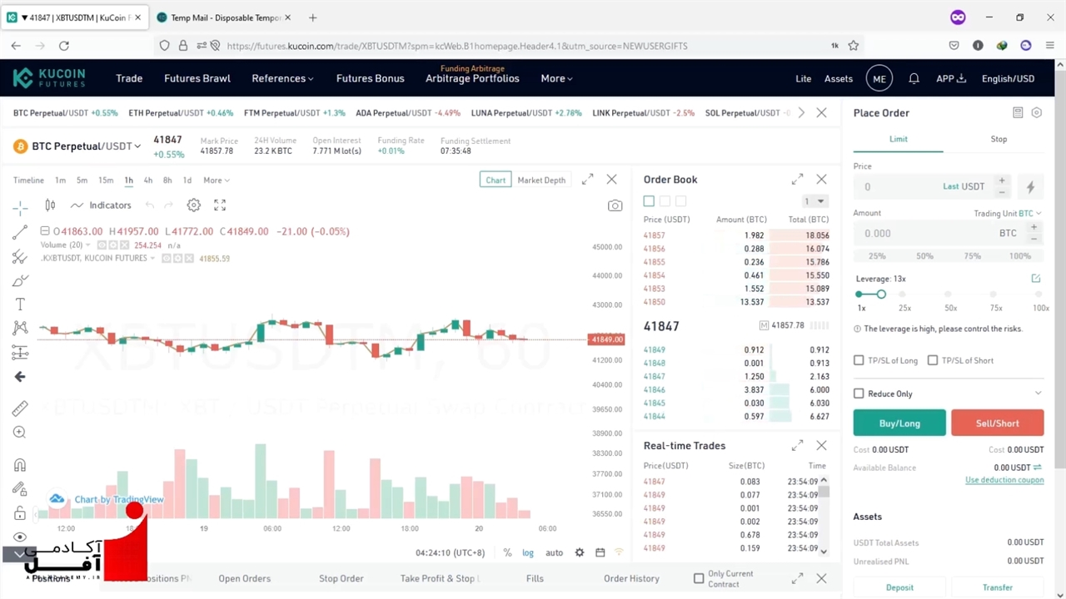Open the More timeframes dropdown
The height and width of the screenshot is (599, 1066).
216,181
